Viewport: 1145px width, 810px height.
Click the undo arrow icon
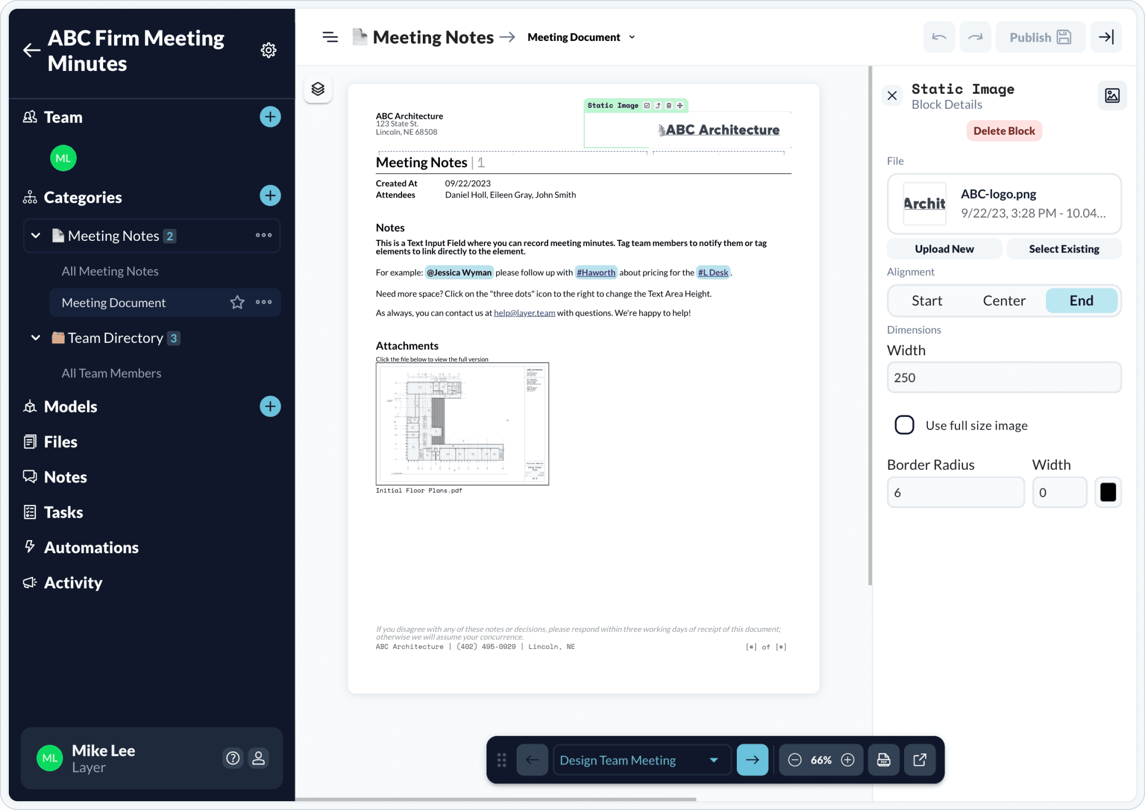[939, 38]
